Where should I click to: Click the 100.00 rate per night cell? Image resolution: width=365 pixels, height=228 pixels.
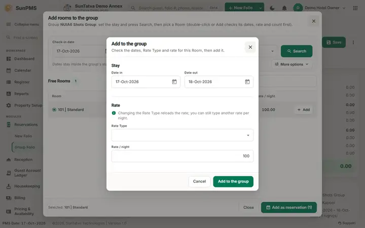coord(268,109)
